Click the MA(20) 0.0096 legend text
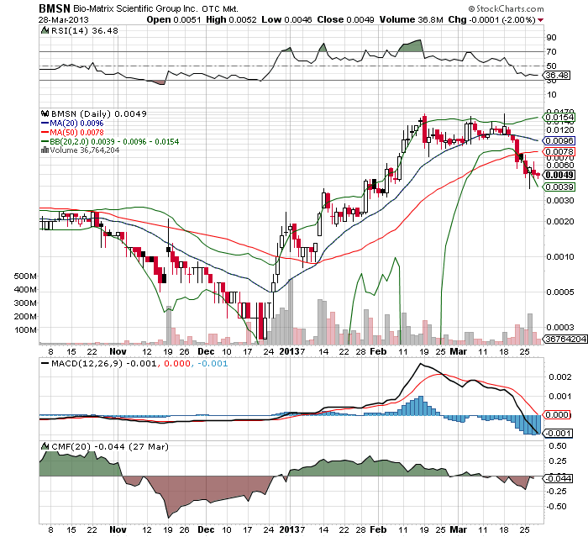Screen dimensions: 588x537 point(76,123)
